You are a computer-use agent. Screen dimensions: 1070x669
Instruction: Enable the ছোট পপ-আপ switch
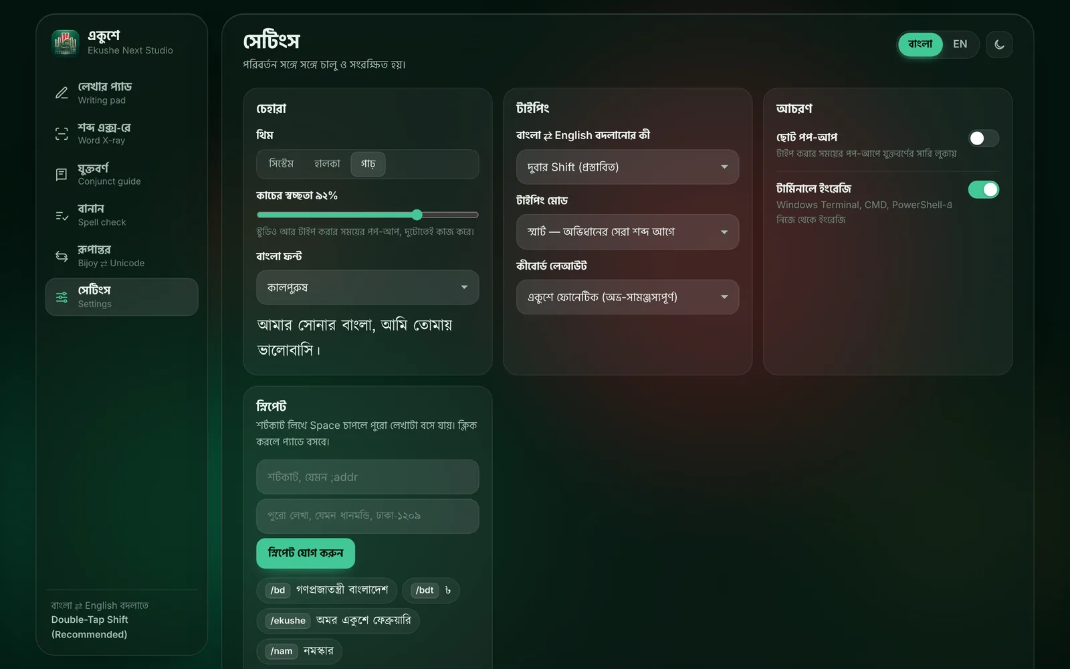(984, 138)
